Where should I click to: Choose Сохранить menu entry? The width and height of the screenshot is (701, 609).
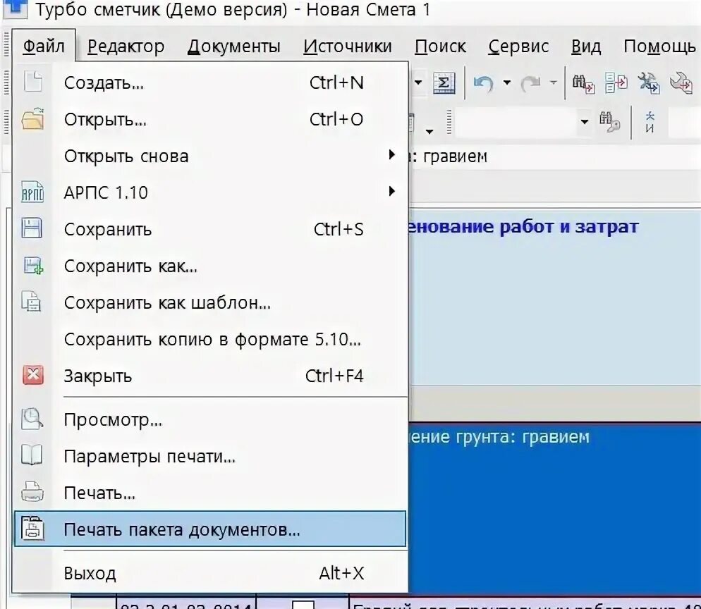pyautogui.click(x=210, y=229)
